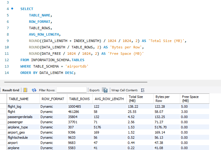Click inside the Filter Rows input field

(x=71, y=90)
